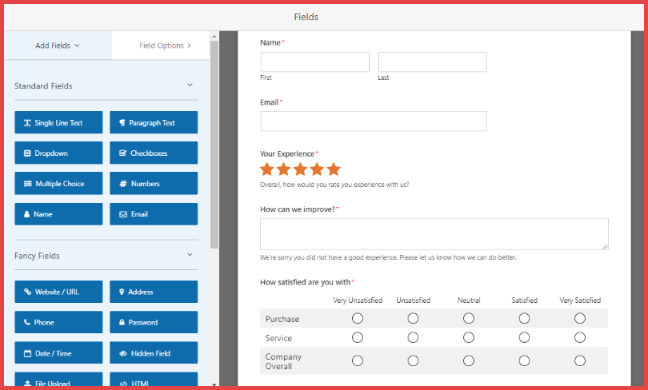Add a Paragraph Text field
This screenshot has width=648, height=390.
[153, 123]
